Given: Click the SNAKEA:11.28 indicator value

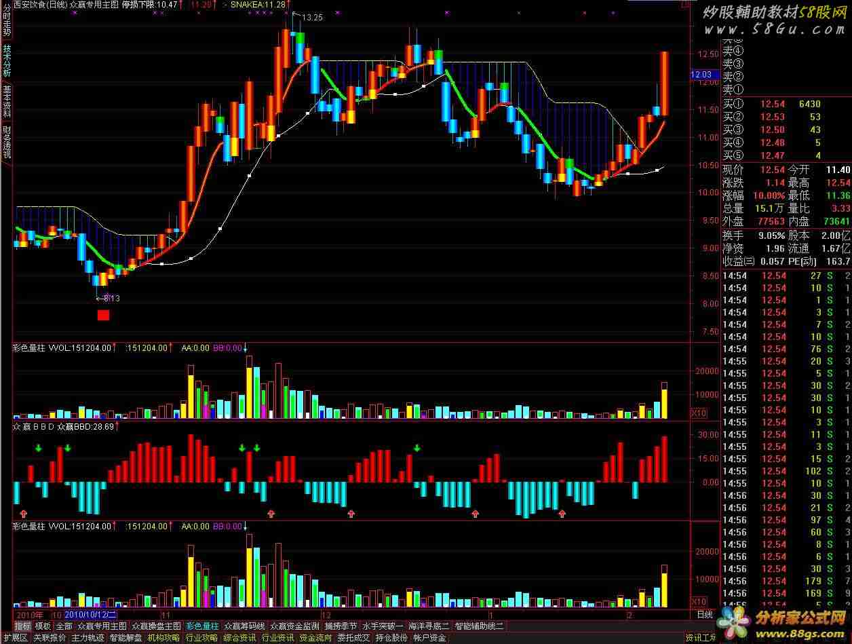Looking at the screenshot, I should [x=257, y=4].
